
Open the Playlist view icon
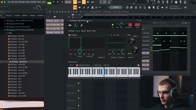tap(127, 7)
